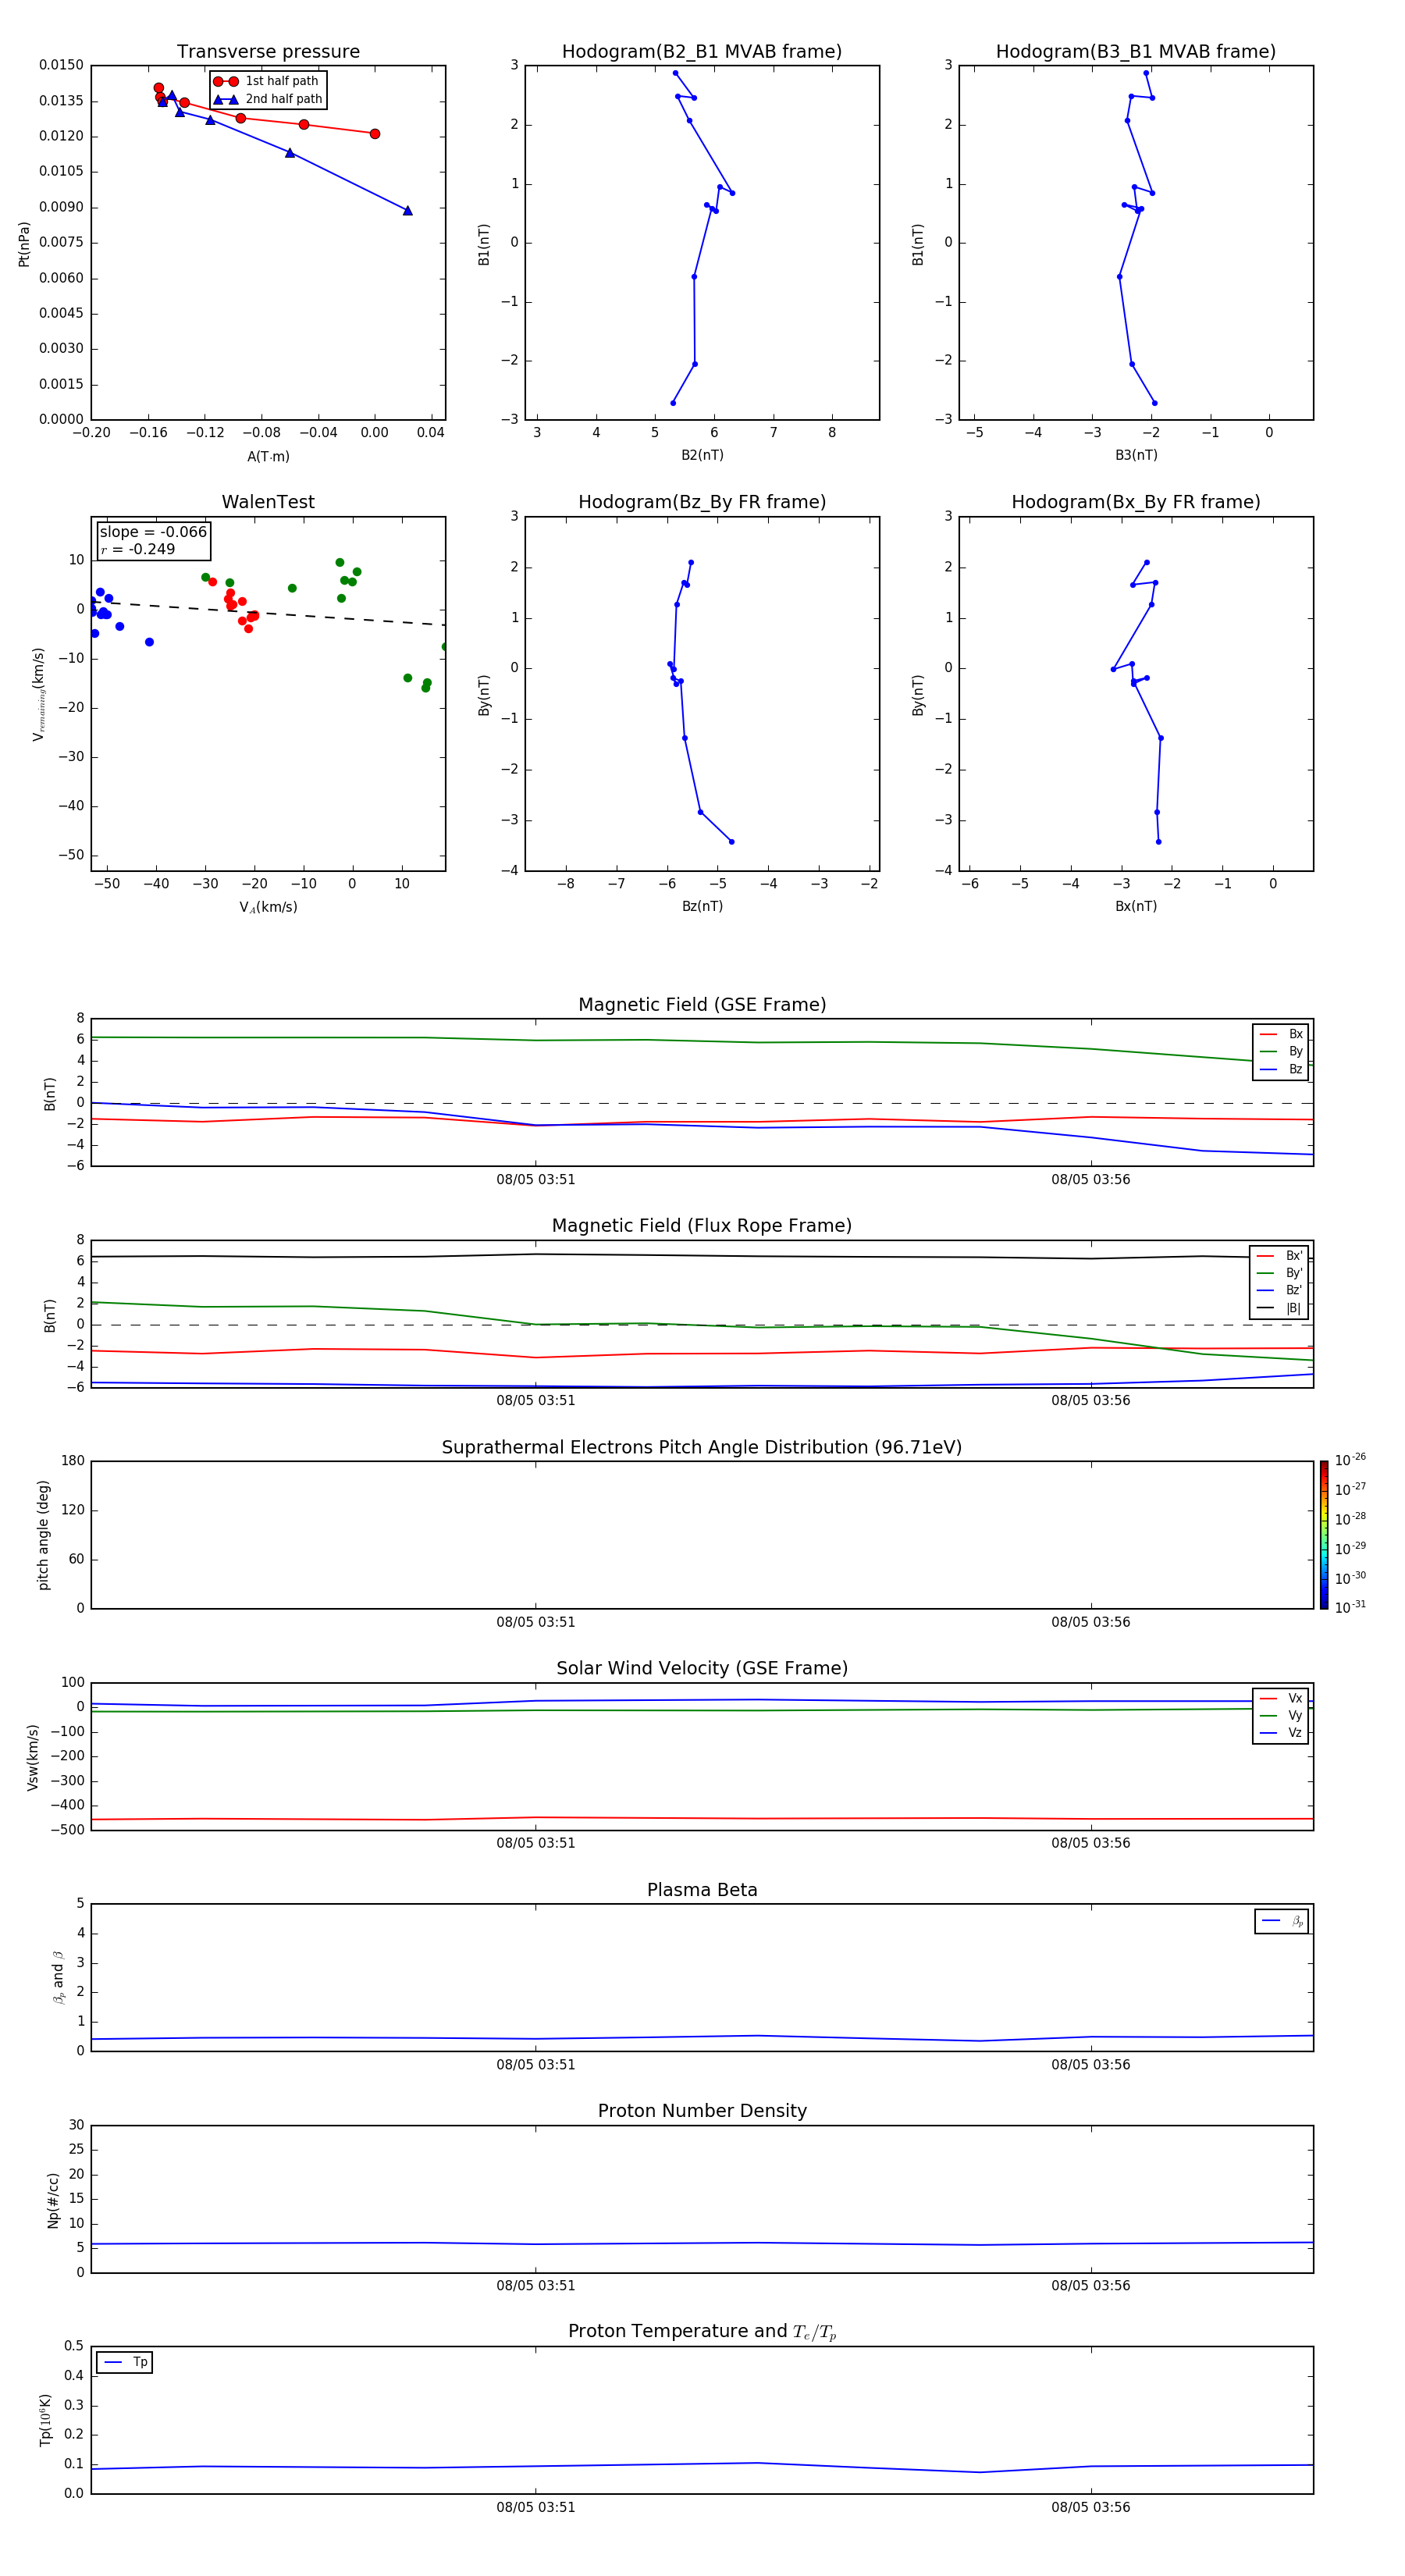Select 'Bz' in GSE magnetic field legend
Viewport: 1405px width, 2576px height.
pos(1281,1069)
